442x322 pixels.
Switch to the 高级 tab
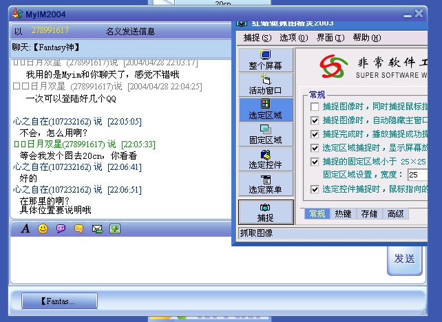pyautogui.click(x=395, y=214)
